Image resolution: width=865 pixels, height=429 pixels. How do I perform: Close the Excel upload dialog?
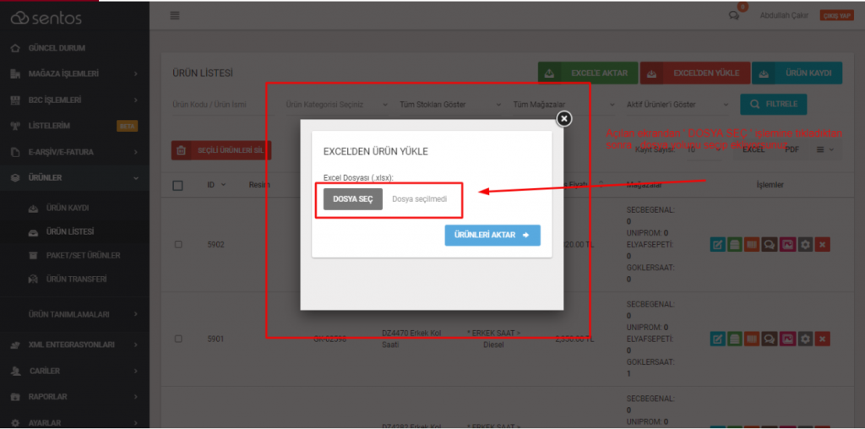click(564, 119)
